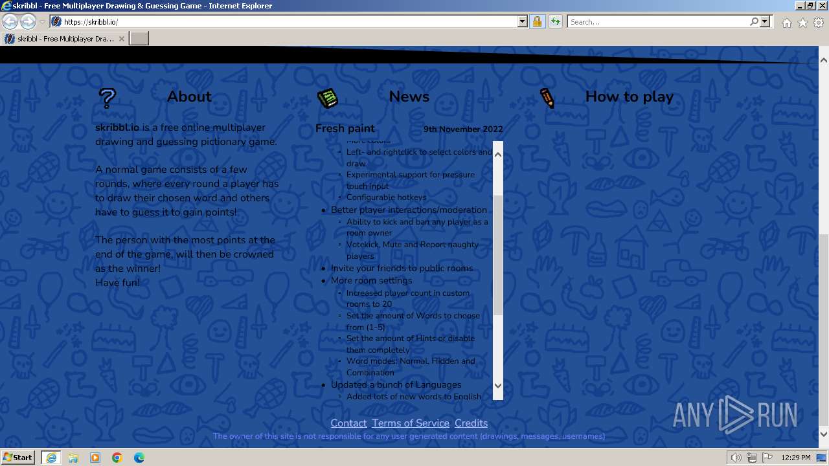The image size is (829, 466).
Task: Click the security lock icon in address bar
Action: 537,21
